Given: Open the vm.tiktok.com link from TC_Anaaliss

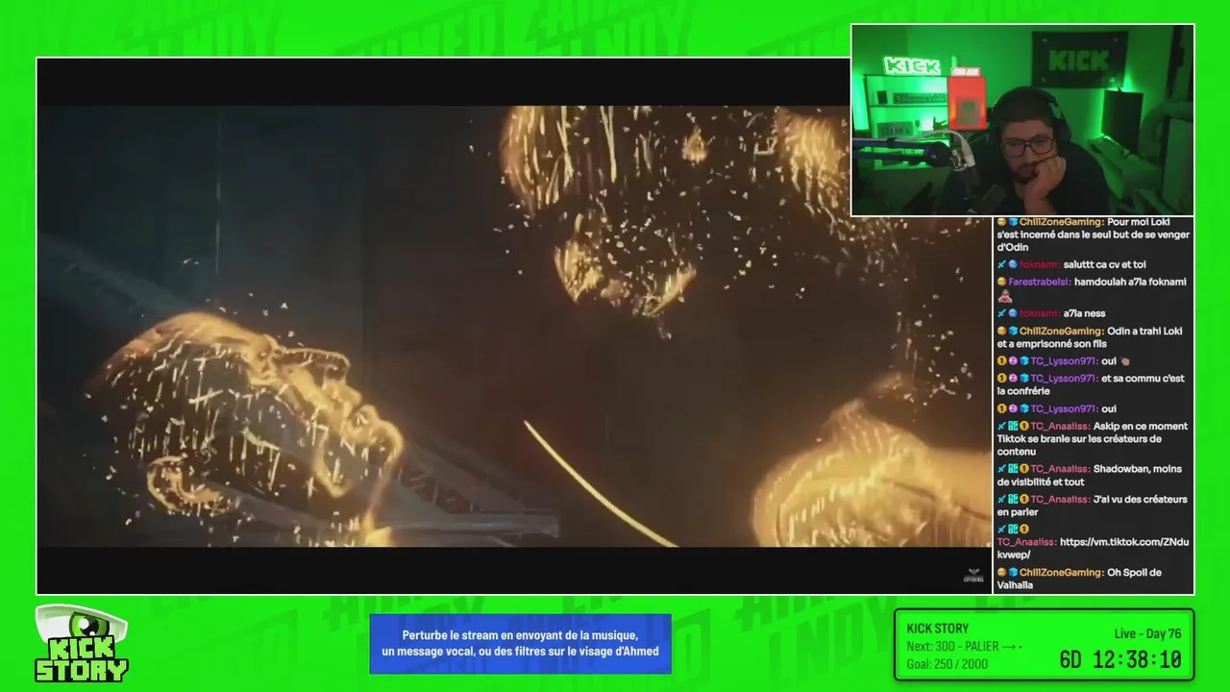Looking at the screenshot, I should [x=1093, y=549].
